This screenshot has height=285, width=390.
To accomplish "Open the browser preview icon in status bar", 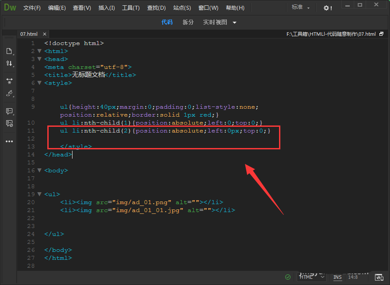I will pos(379,277).
